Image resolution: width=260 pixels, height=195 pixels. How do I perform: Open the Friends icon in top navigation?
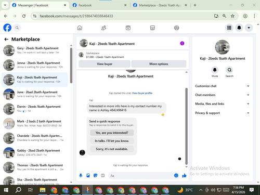[x=103, y=28]
